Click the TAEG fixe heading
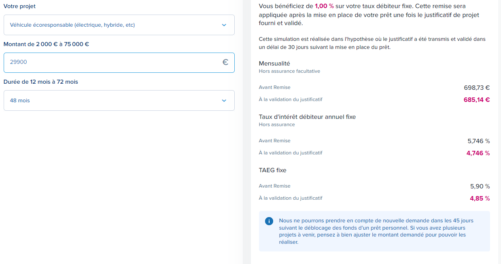The width and height of the screenshot is (501, 264). [x=272, y=170]
